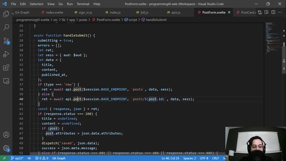Open the Go menu
Viewport: 286px width, 161px height.
(x=61, y=4)
